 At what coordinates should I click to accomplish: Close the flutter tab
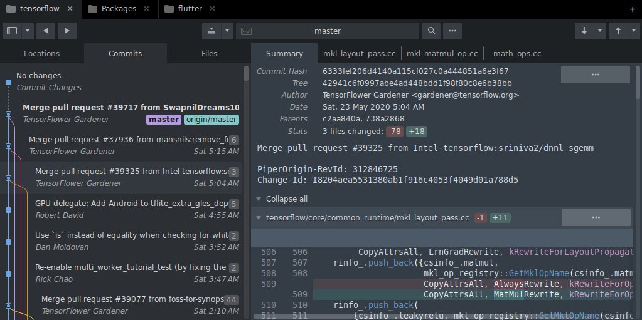click(x=212, y=9)
